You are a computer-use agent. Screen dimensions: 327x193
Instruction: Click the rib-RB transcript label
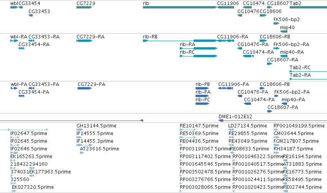150,37
